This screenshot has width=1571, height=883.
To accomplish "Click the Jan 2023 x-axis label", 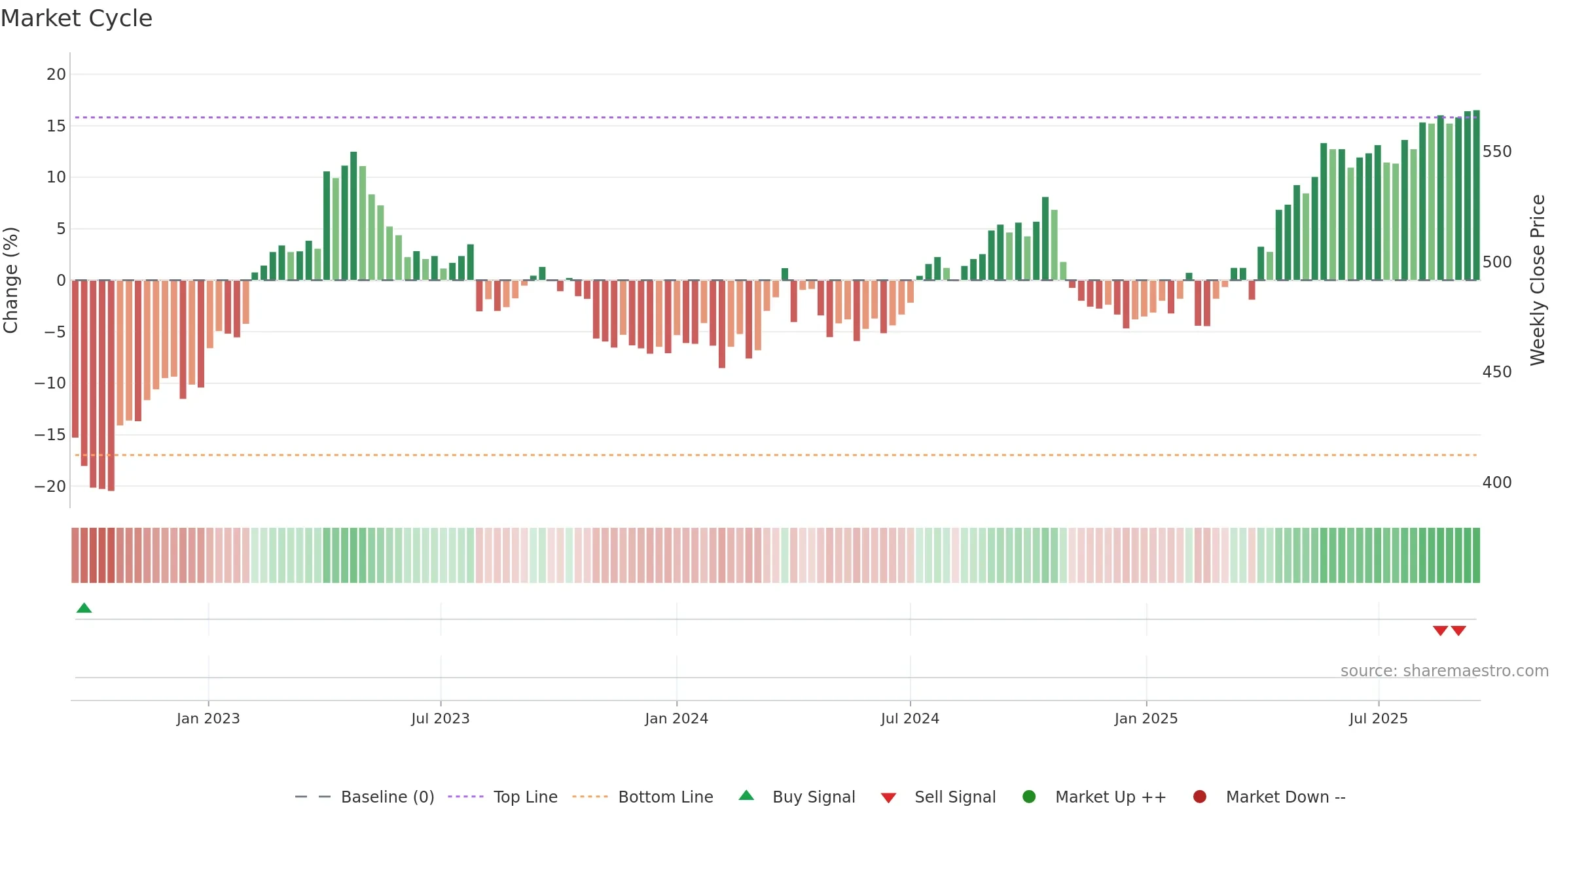I will coord(208,718).
